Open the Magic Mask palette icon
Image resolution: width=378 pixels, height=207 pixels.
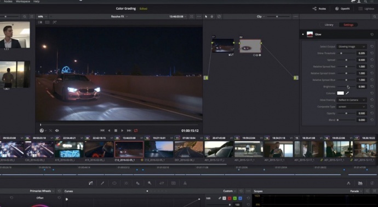185,183
